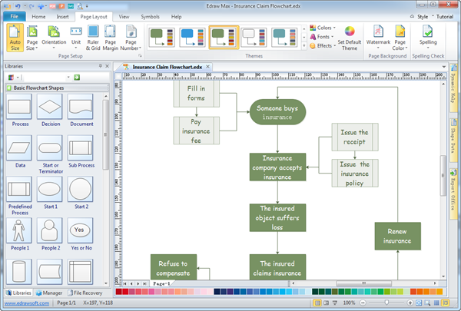Select the highlighted green theme thumbnail
Image resolution: width=461 pixels, height=311 pixels.
coord(224,35)
